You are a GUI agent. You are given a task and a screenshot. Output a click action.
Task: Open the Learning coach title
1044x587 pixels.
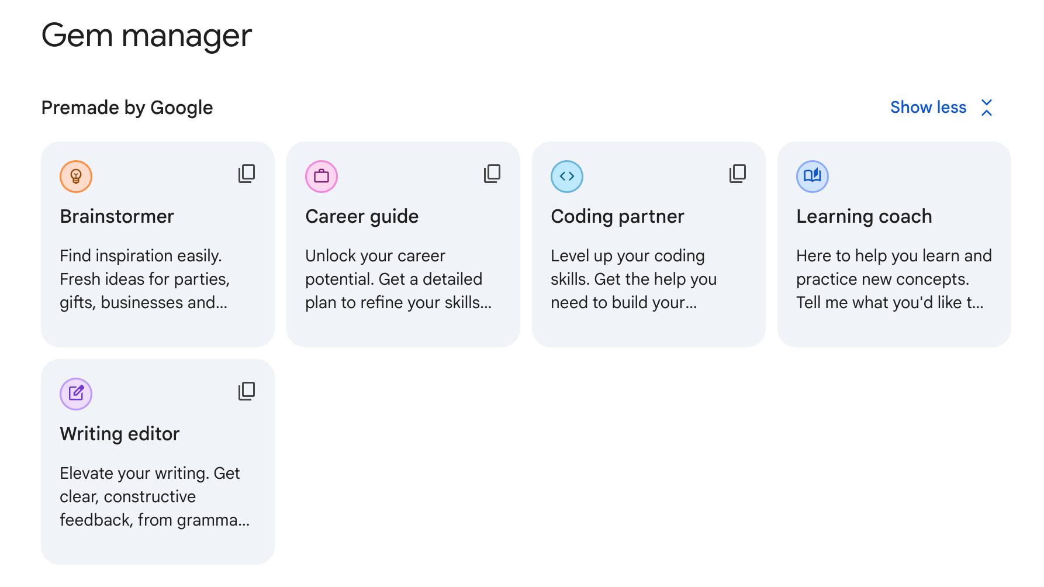pos(864,216)
